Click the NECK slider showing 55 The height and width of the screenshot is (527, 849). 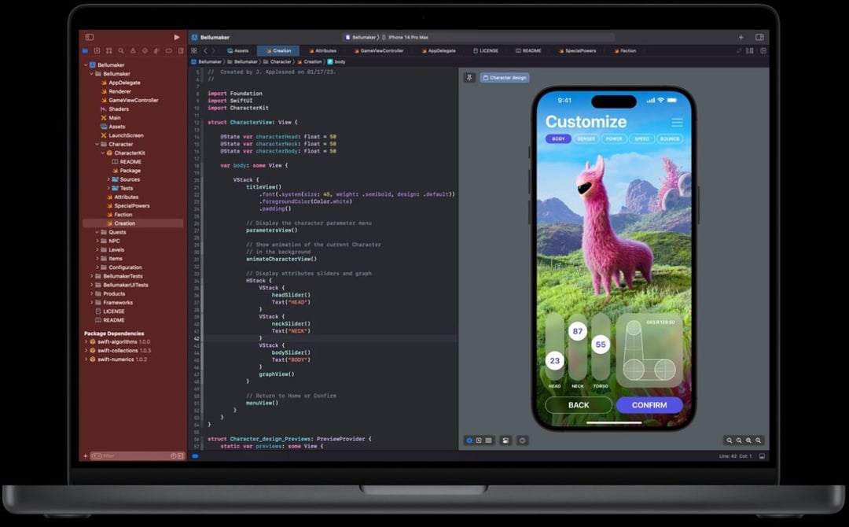(601, 345)
